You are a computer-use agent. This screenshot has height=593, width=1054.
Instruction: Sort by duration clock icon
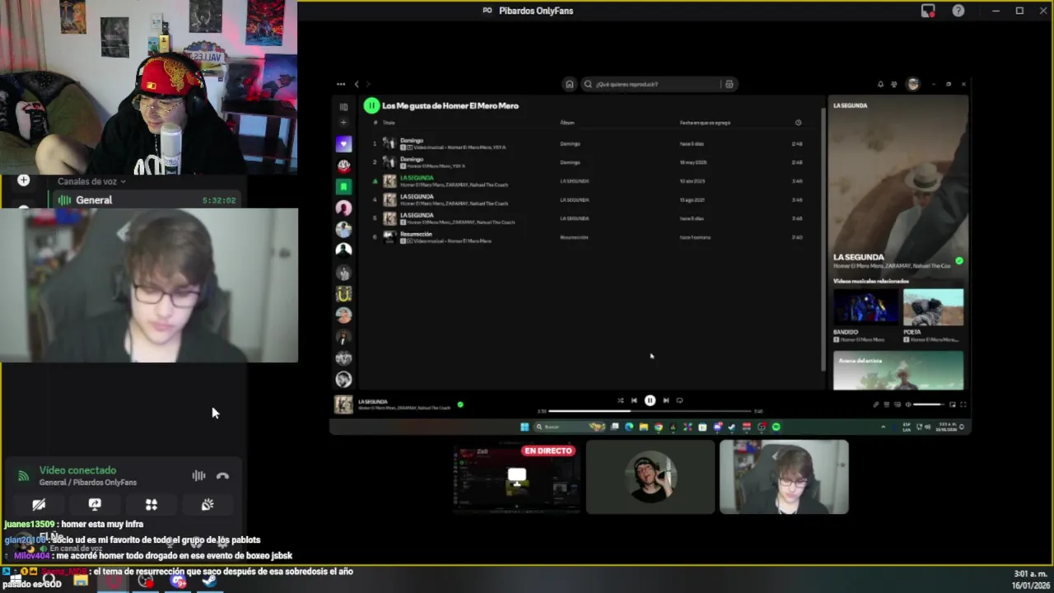coord(798,123)
